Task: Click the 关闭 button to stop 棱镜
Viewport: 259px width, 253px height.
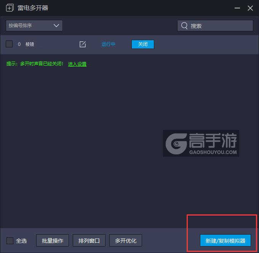Action: (143, 44)
